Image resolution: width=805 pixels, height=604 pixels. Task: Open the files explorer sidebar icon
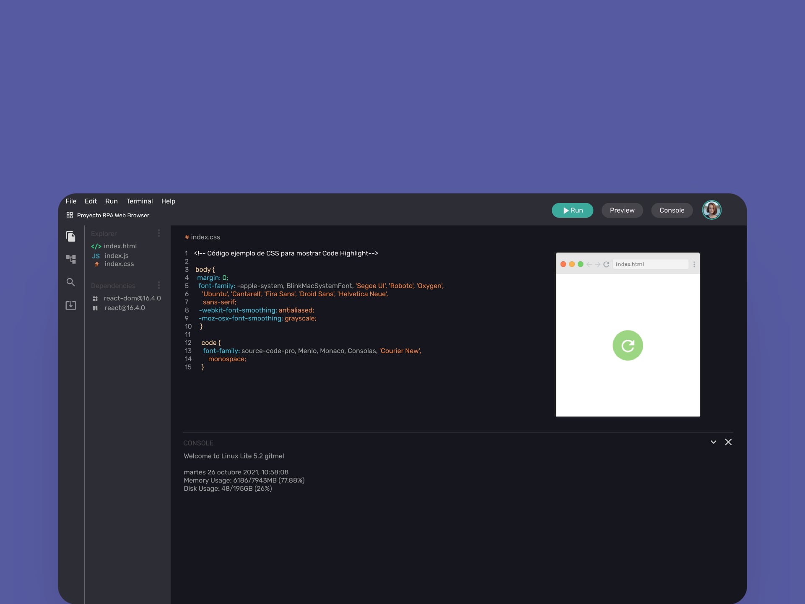point(70,236)
